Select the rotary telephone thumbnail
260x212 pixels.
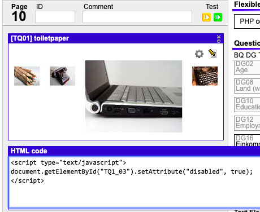pyautogui.click(x=62, y=76)
